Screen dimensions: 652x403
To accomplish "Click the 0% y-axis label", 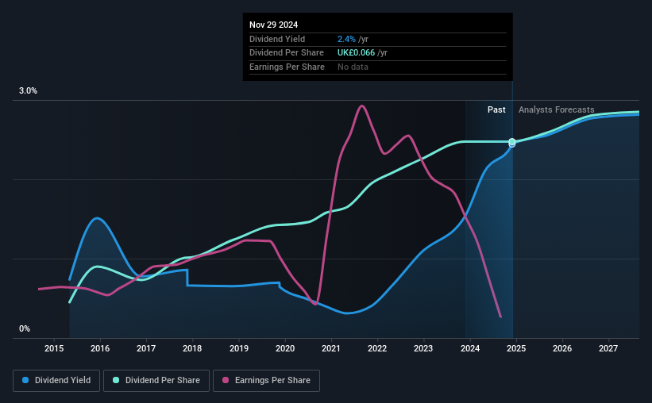I will 25,328.
